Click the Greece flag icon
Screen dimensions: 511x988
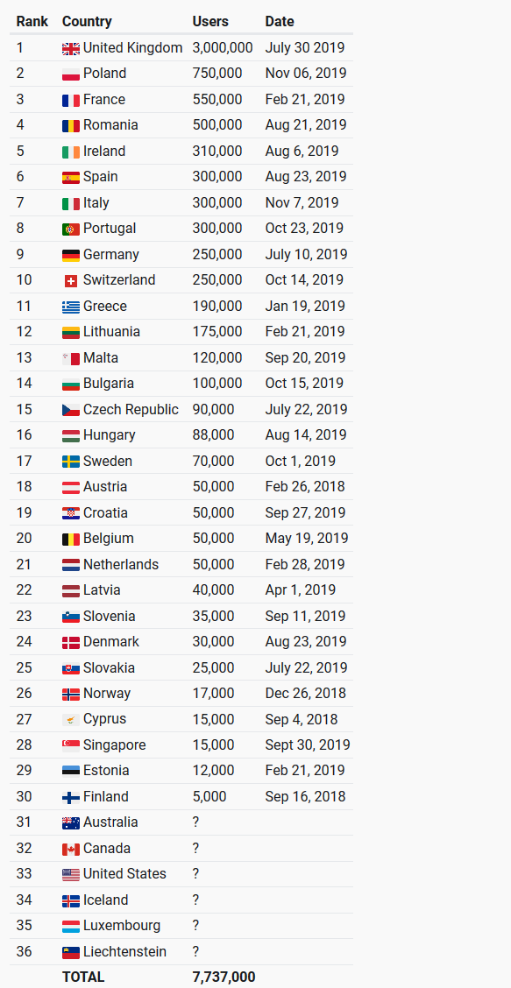[x=71, y=307]
